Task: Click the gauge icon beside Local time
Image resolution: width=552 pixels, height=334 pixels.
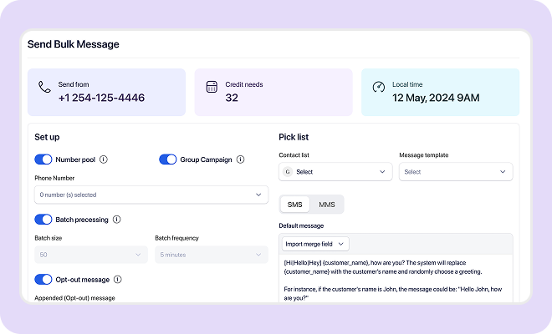Action: [378, 87]
